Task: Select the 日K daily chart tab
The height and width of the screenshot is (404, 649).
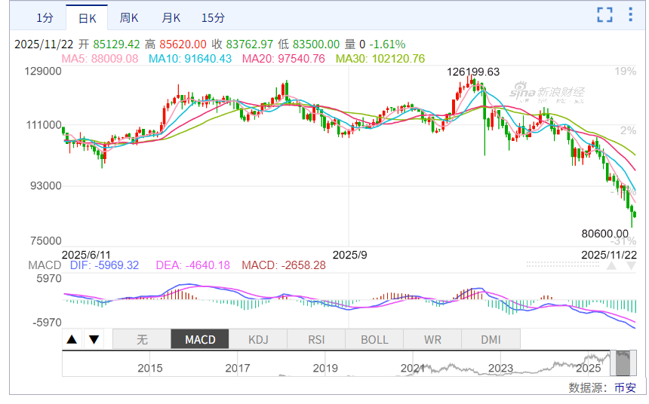Action: [x=87, y=18]
